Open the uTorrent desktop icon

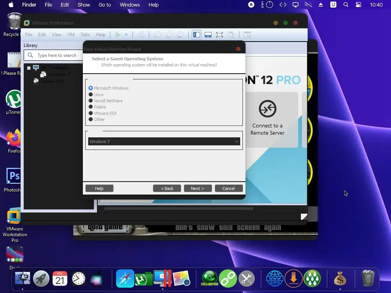coord(13,102)
